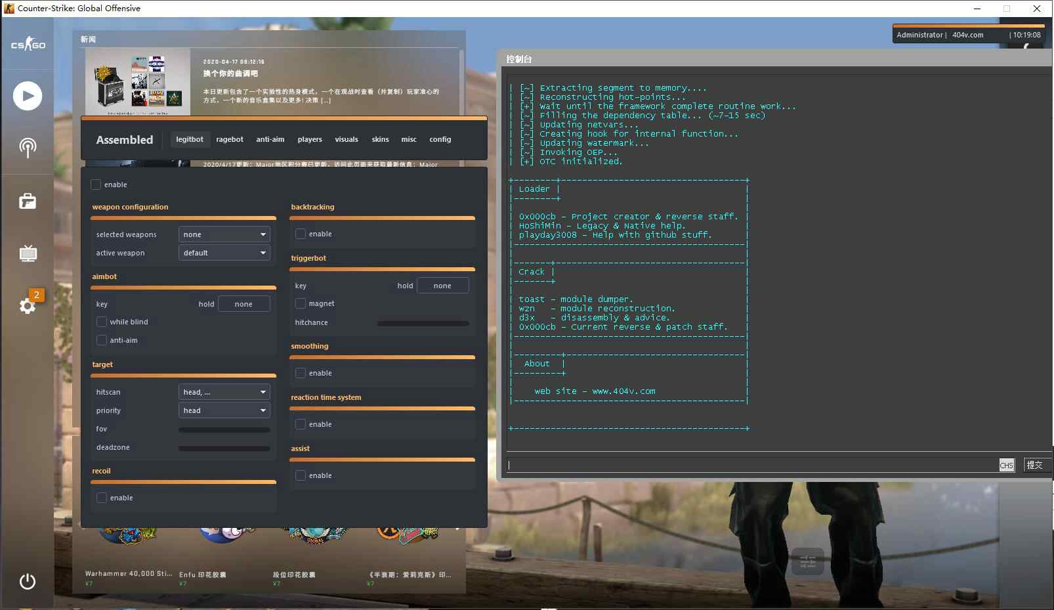Open the inventory briefcase icon
This screenshot has height=610, width=1054.
(28, 201)
